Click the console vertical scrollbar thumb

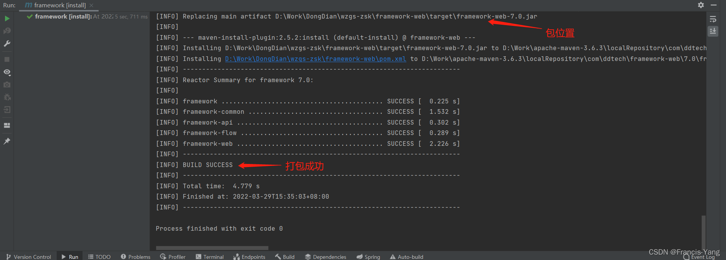pyautogui.click(x=703, y=233)
